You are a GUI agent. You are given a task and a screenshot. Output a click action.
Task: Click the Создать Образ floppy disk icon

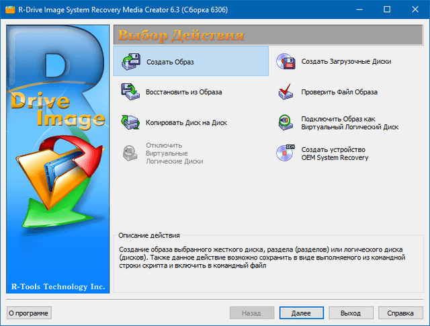point(130,62)
